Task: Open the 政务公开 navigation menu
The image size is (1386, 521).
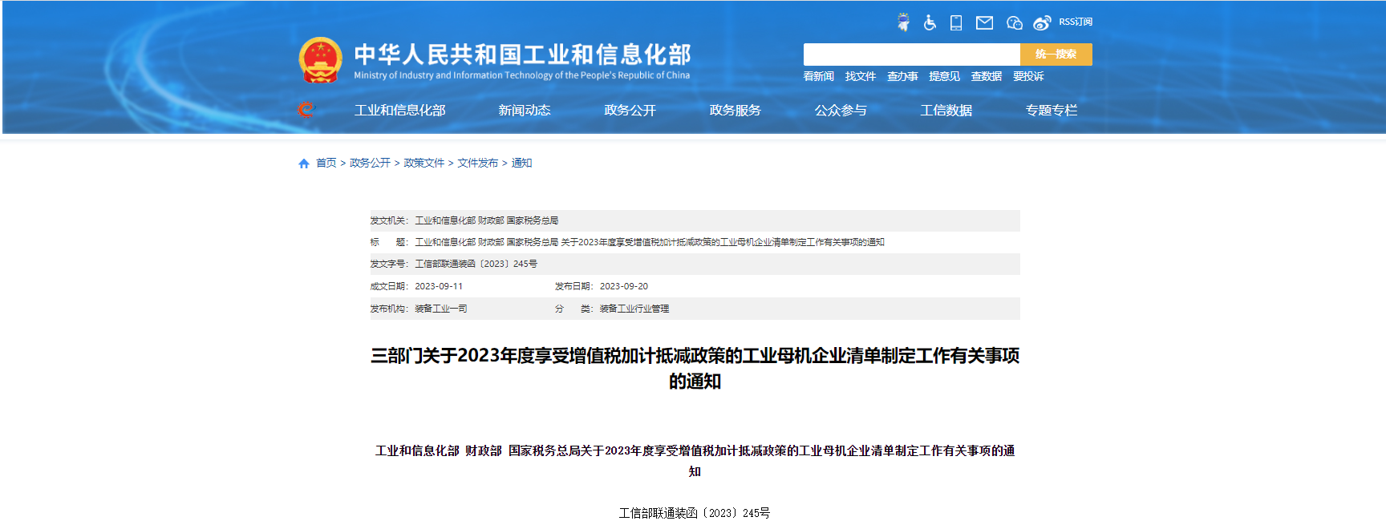Action: click(630, 111)
